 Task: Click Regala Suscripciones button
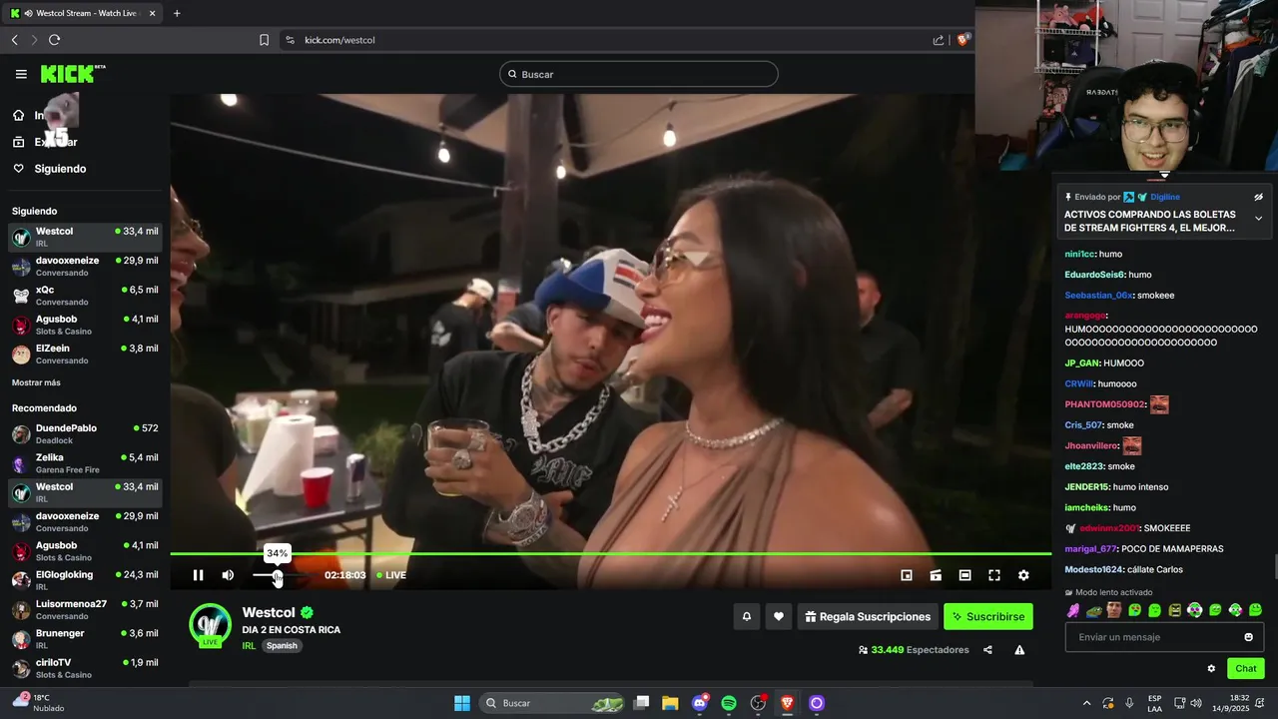[x=867, y=616]
